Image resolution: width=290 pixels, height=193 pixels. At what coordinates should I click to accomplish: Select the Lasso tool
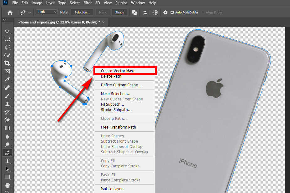(7, 47)
